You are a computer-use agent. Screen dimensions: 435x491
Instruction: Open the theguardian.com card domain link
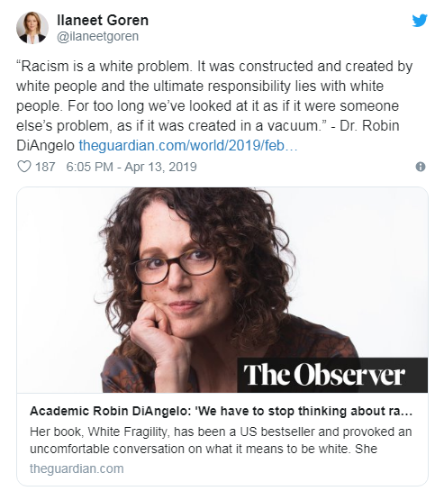click(x=77, y=468)
